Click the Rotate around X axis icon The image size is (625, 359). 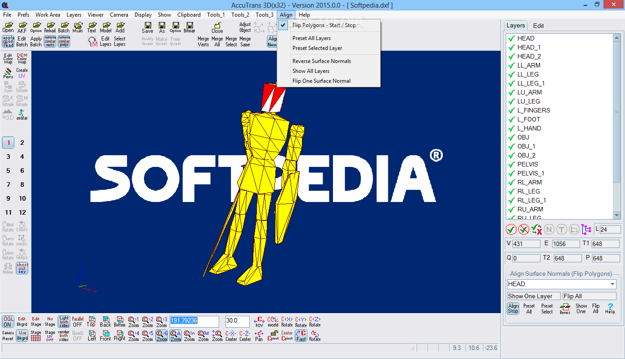coord(287,321)
